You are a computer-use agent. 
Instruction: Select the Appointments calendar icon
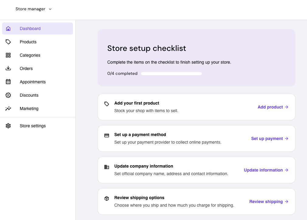click(8, 82)
